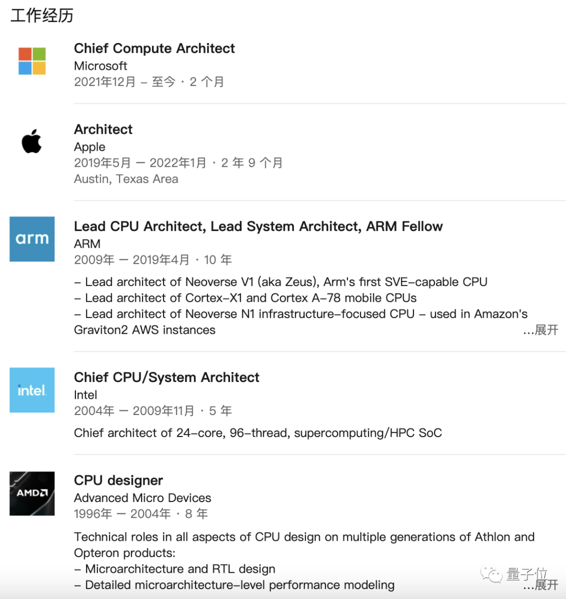Click the Advanced Micro Devices company name
The image size is (566, 599).
(143, 498)
